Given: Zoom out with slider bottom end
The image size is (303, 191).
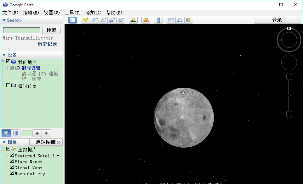Looking at the screenshot, I should (289, 115).
